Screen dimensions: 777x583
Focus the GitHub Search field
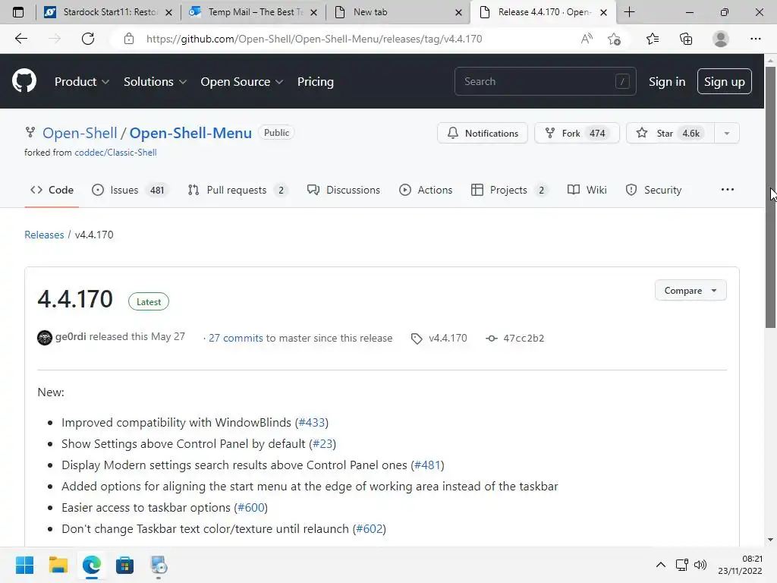coord(545,81)
